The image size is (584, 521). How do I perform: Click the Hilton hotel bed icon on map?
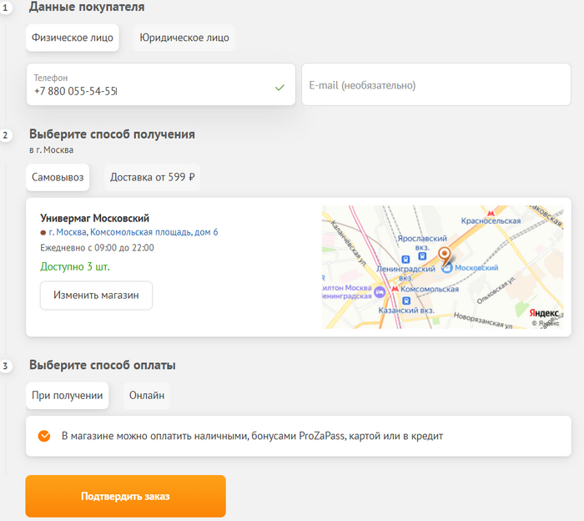click(x=380, y=291)
